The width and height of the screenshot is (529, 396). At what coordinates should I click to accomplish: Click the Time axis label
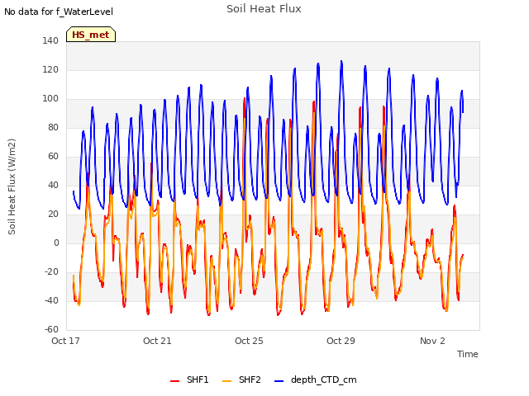(467, 354)
